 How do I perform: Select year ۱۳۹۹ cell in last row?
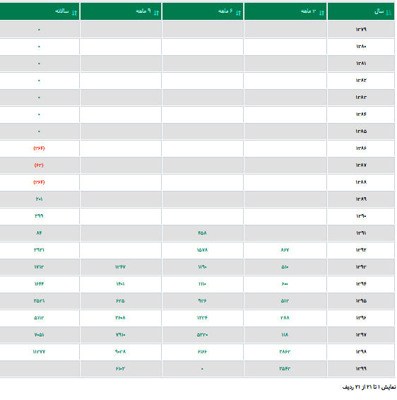(x=361, y=368)
